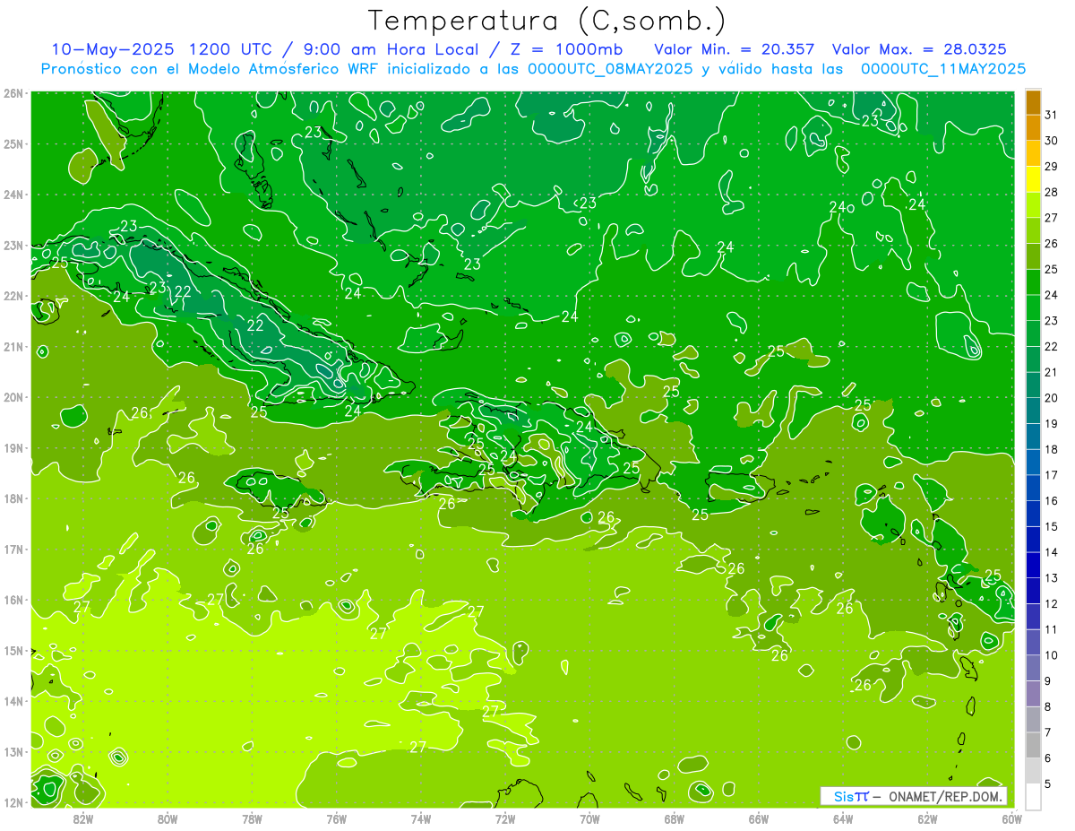Click the "13N" latitude axis label
The height and width of the screenshot is (831, 1075).
tap(13, 752)
